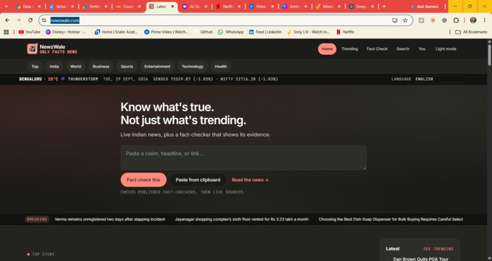
Task: Open a new tab with the plus icon
Action: click(x=384, y=6)
